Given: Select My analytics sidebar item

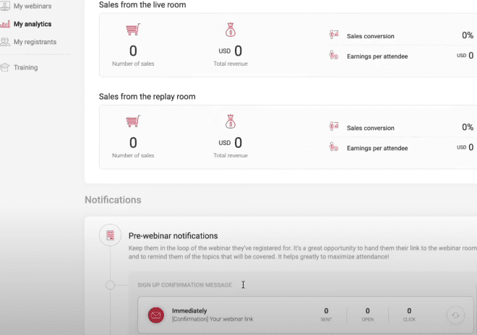Looking at the screenshot, I should 32,24.
